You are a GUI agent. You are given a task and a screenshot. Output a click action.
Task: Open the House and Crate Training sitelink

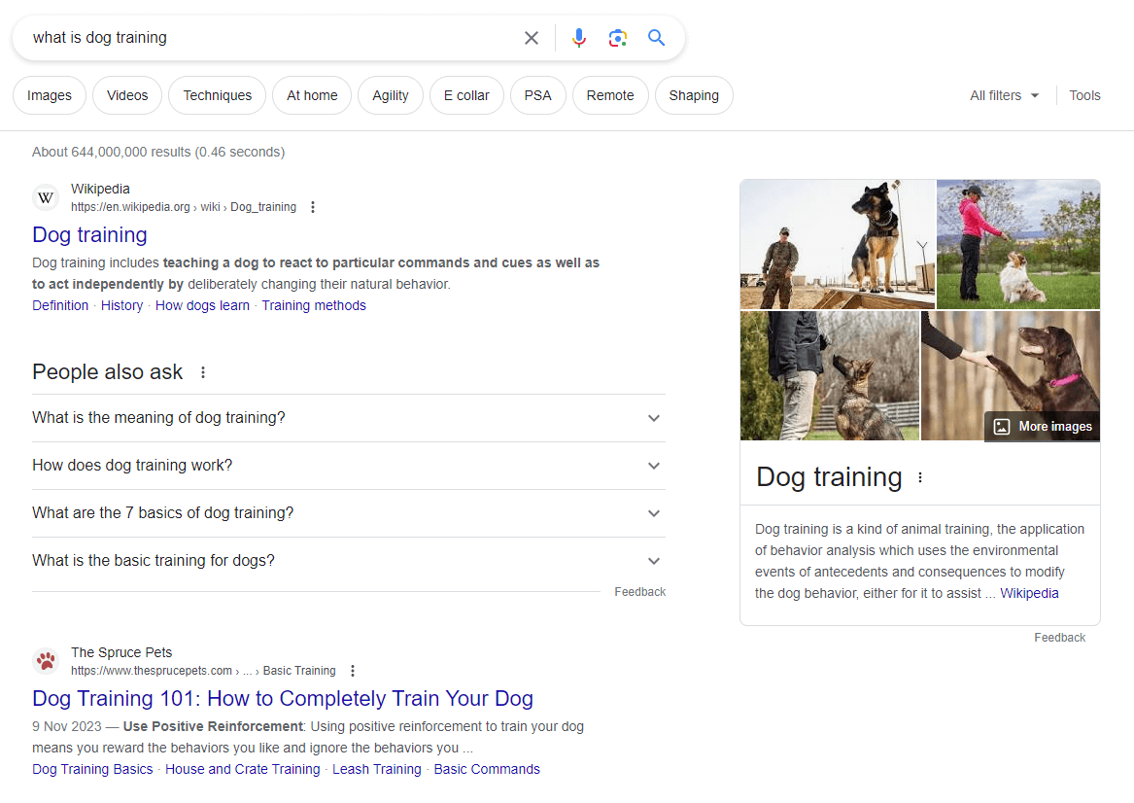tap(242, 770)
